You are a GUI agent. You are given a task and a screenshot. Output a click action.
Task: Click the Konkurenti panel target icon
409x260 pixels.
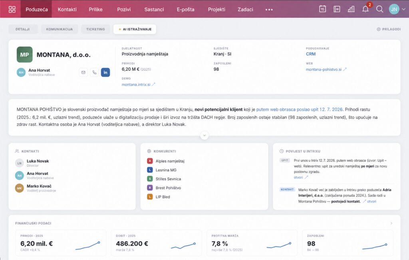pos(149,151)
